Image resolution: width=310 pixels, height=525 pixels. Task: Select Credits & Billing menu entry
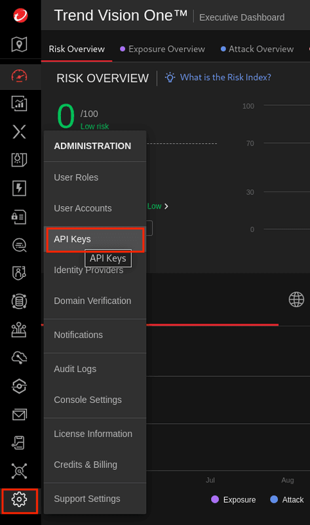[x=95, y=465]
